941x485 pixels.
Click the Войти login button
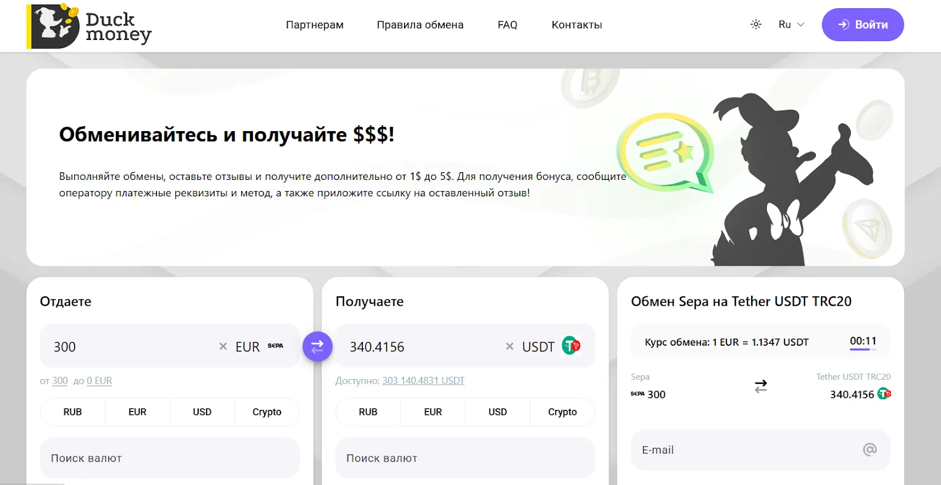coord(863,25)
